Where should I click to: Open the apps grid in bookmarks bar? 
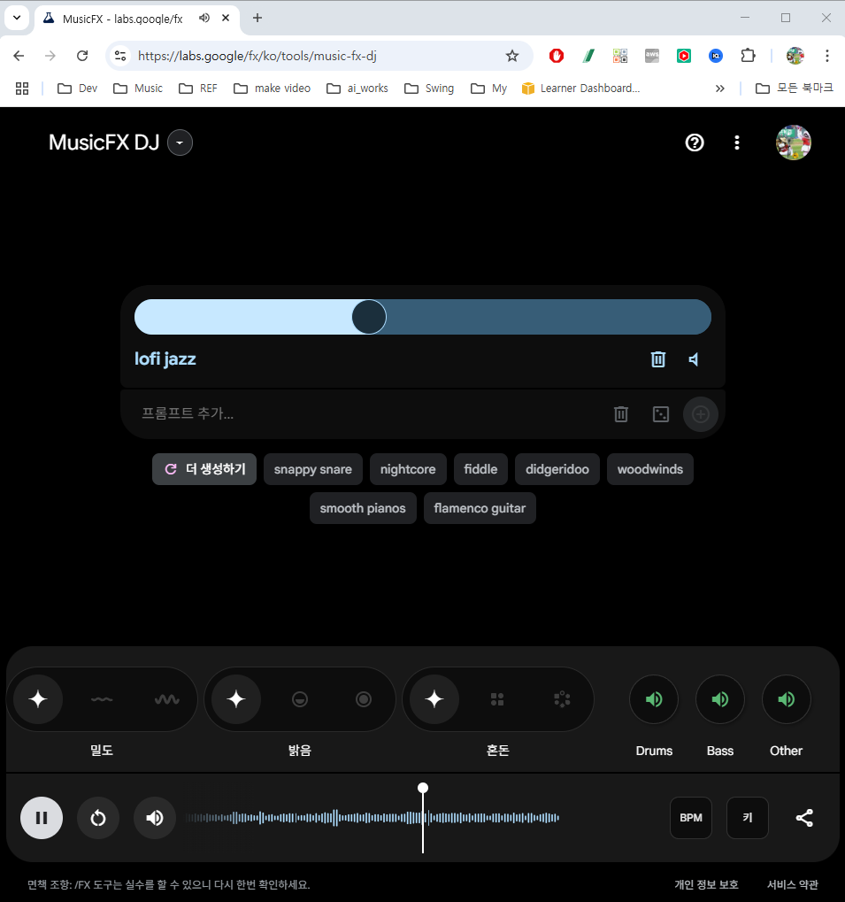point(22,89)
